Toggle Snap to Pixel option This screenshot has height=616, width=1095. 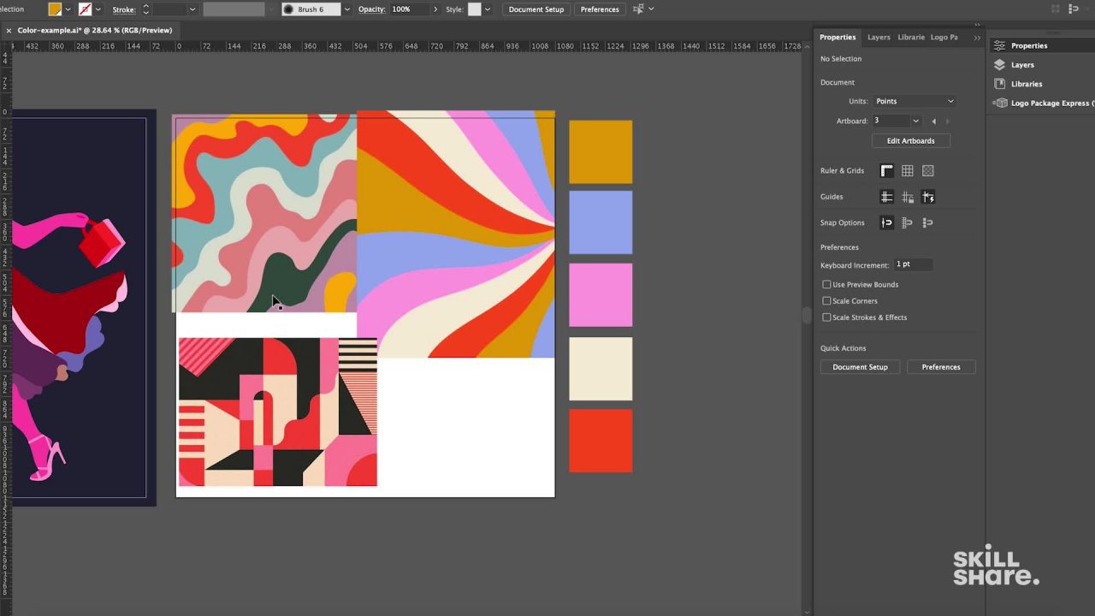click(x=927, y=222)
